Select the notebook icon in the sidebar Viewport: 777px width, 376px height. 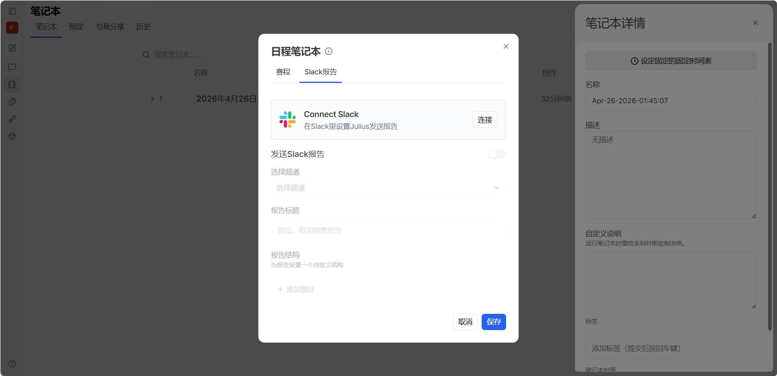(x=12, y=85)
